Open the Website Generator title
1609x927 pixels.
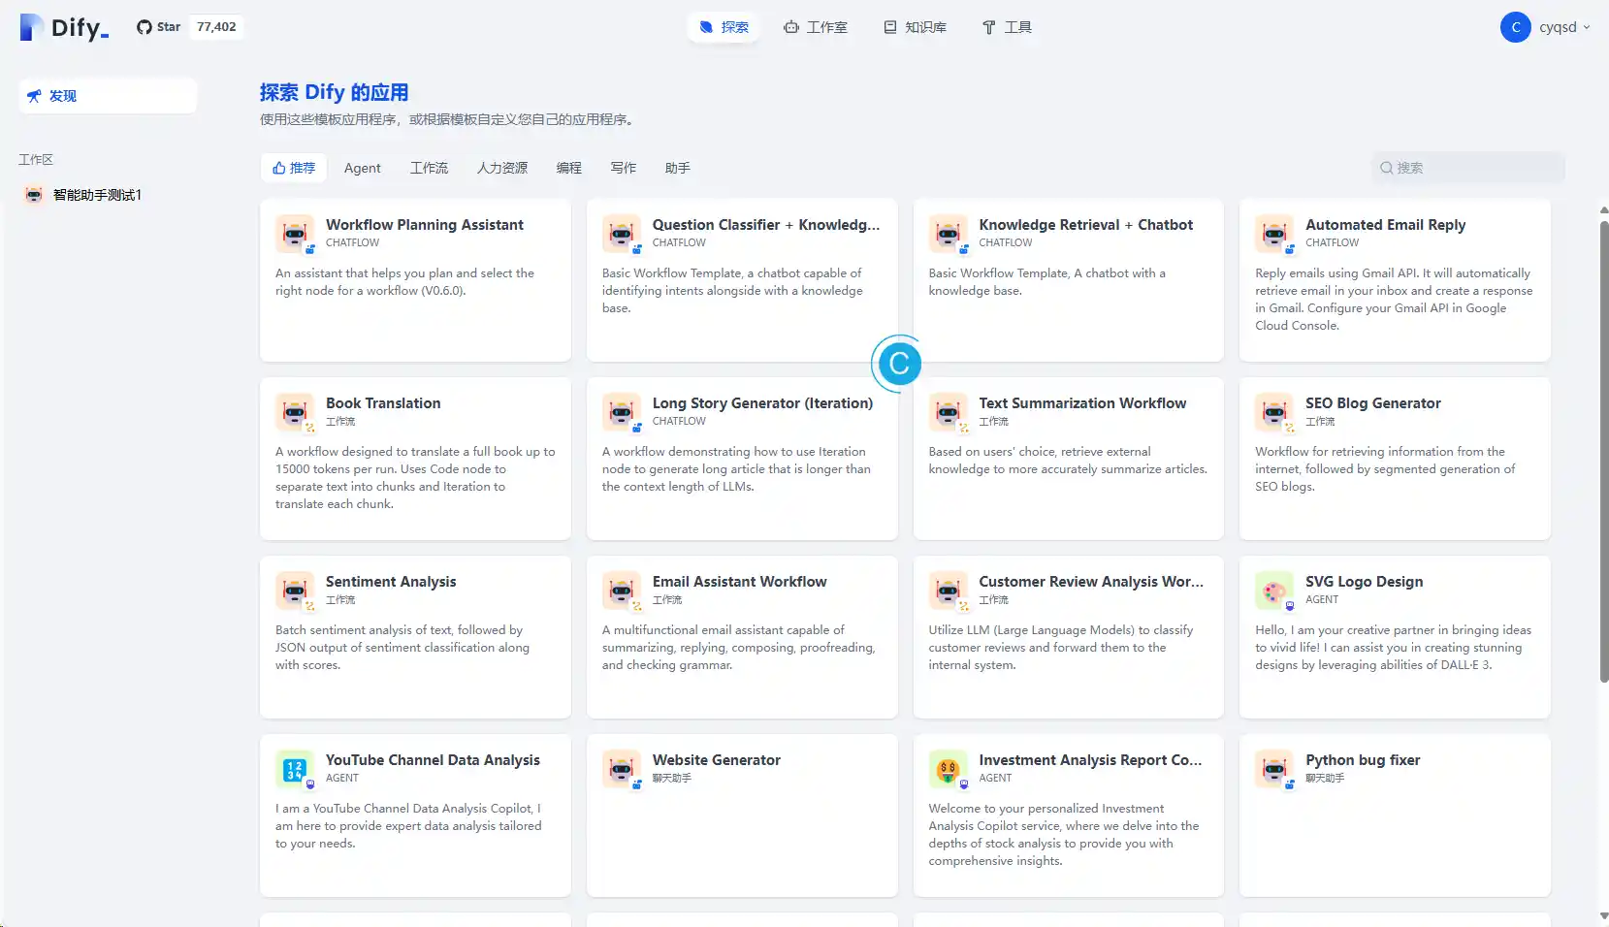point(716,760)
